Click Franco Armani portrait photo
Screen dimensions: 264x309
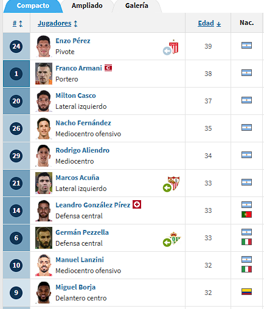point(44,74)
